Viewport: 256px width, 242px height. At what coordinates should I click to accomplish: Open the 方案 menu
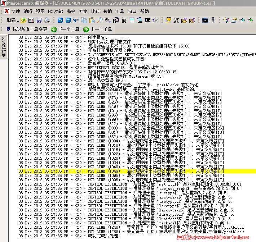tap(83, 12)
